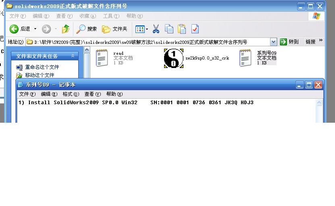Open Explorer's 文件(F) menu
The image size is (335, 206).
point(17,16)
